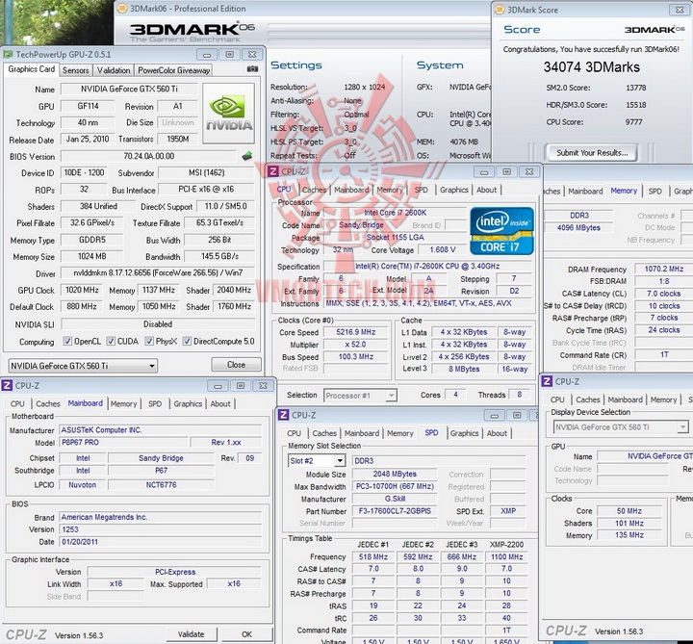693x644 pixels.
Task: Click the Driver version field in GPU-Z
Action: pos(158,272)
